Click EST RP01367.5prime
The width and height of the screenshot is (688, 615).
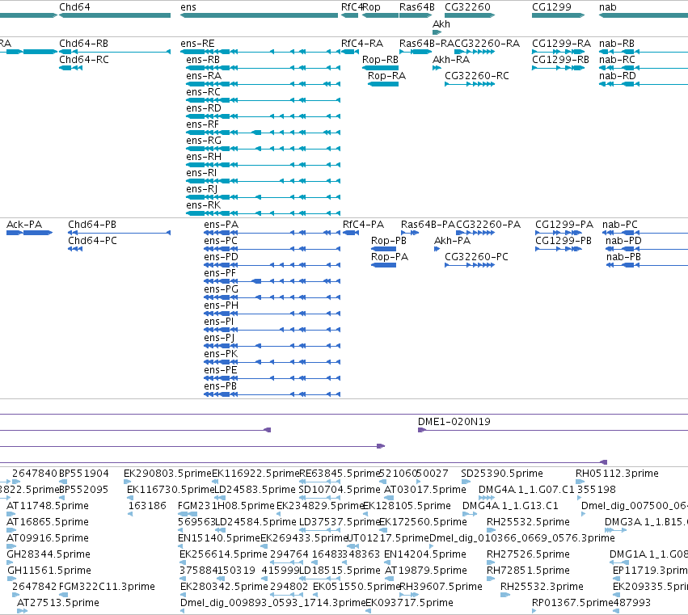pyautogui.click(x=572, y=603)
